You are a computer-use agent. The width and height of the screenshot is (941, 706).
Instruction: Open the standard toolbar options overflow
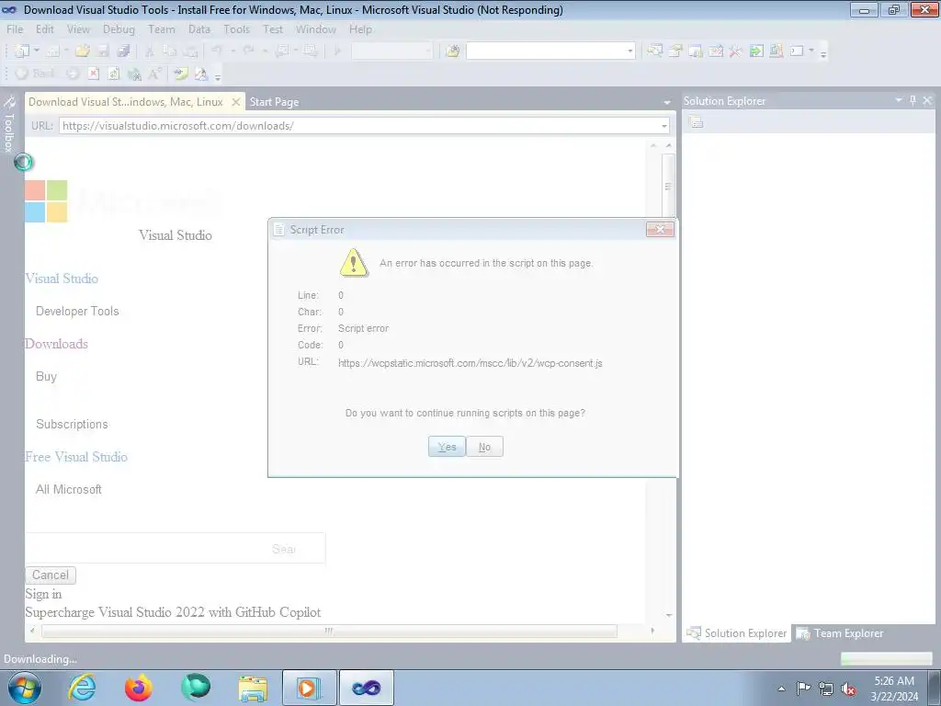tap(823, 53)
